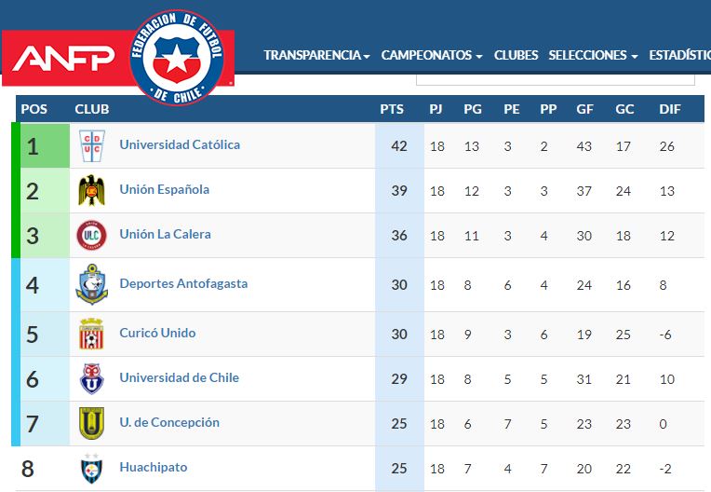Open the Deportes Antofagasta crest
The image size is (711, 492).
click(x=91, y=284)
